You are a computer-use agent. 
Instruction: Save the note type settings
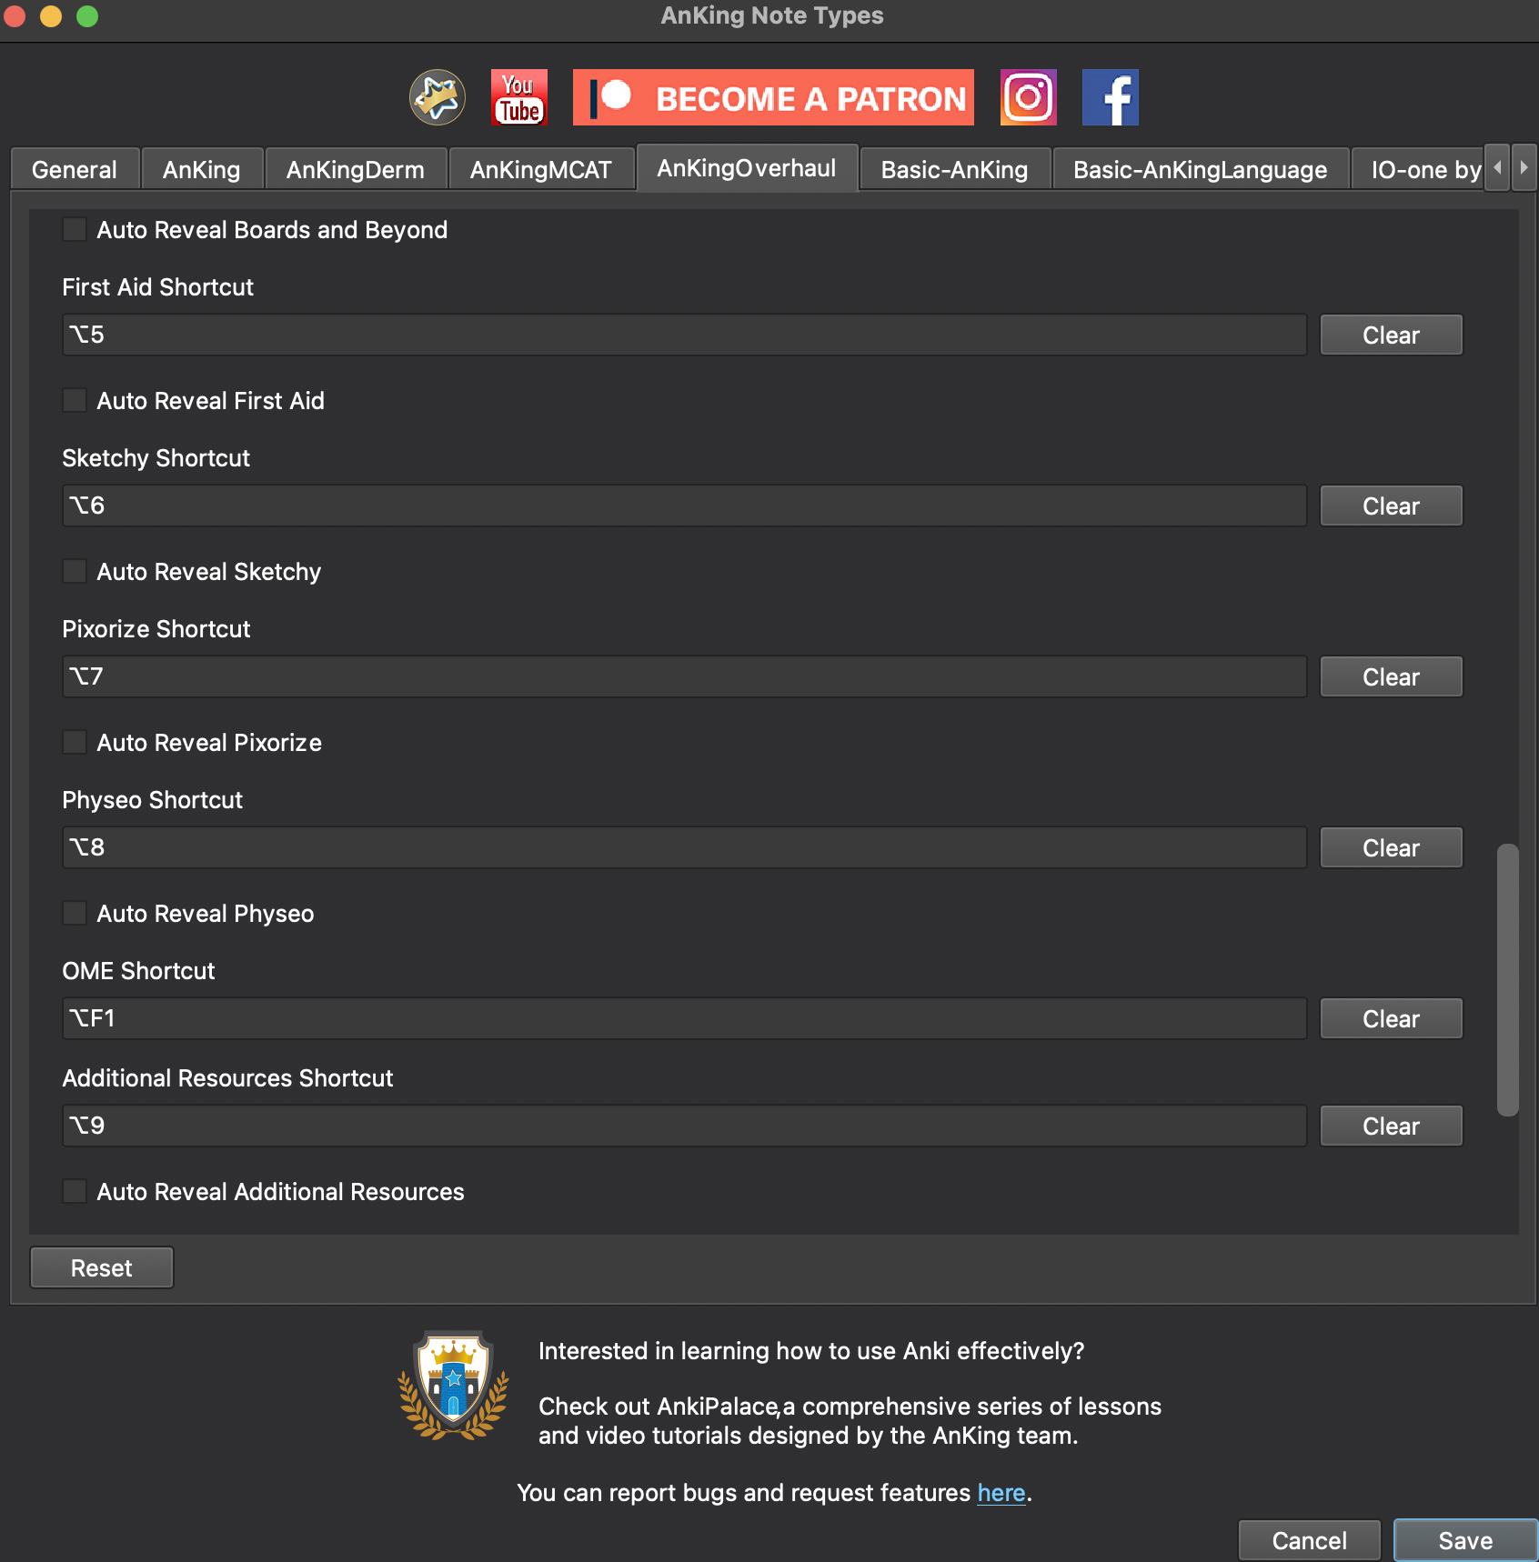click(x=1465, y=1540)
